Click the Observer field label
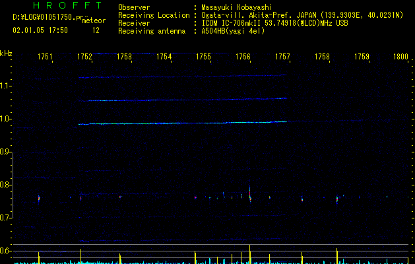This screenshot has width=415, height=264. point(134,7)
